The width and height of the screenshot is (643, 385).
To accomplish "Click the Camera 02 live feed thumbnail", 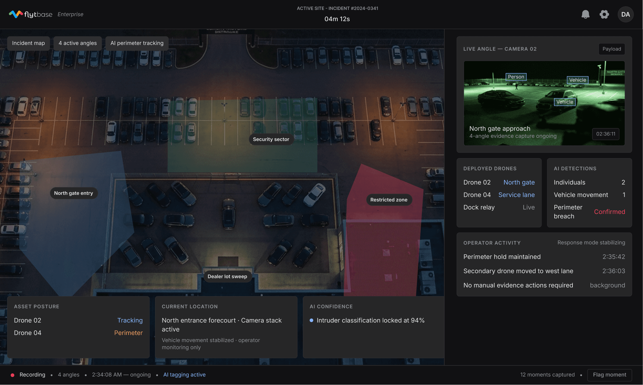I will pos(544,103).
